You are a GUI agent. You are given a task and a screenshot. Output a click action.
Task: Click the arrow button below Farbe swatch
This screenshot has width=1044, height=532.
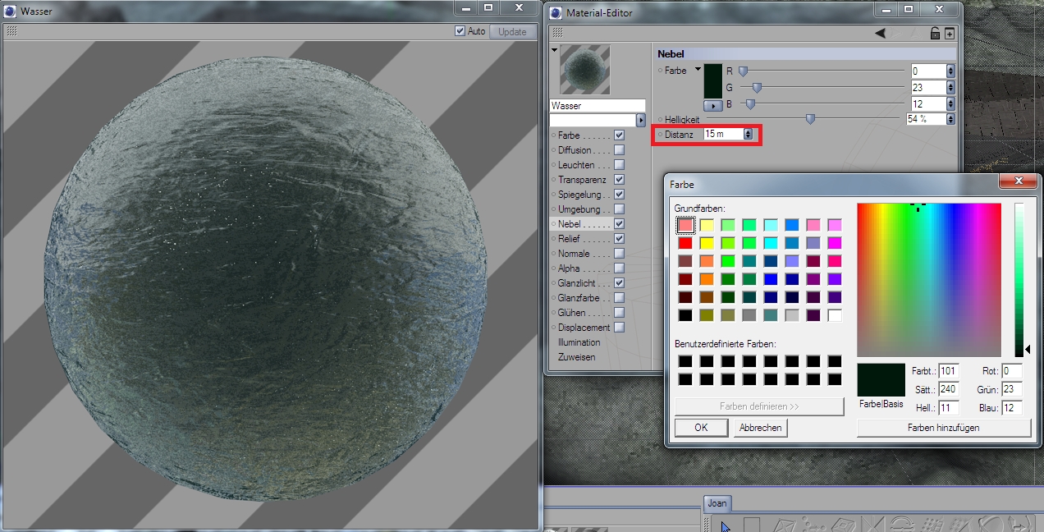point(712,104)
